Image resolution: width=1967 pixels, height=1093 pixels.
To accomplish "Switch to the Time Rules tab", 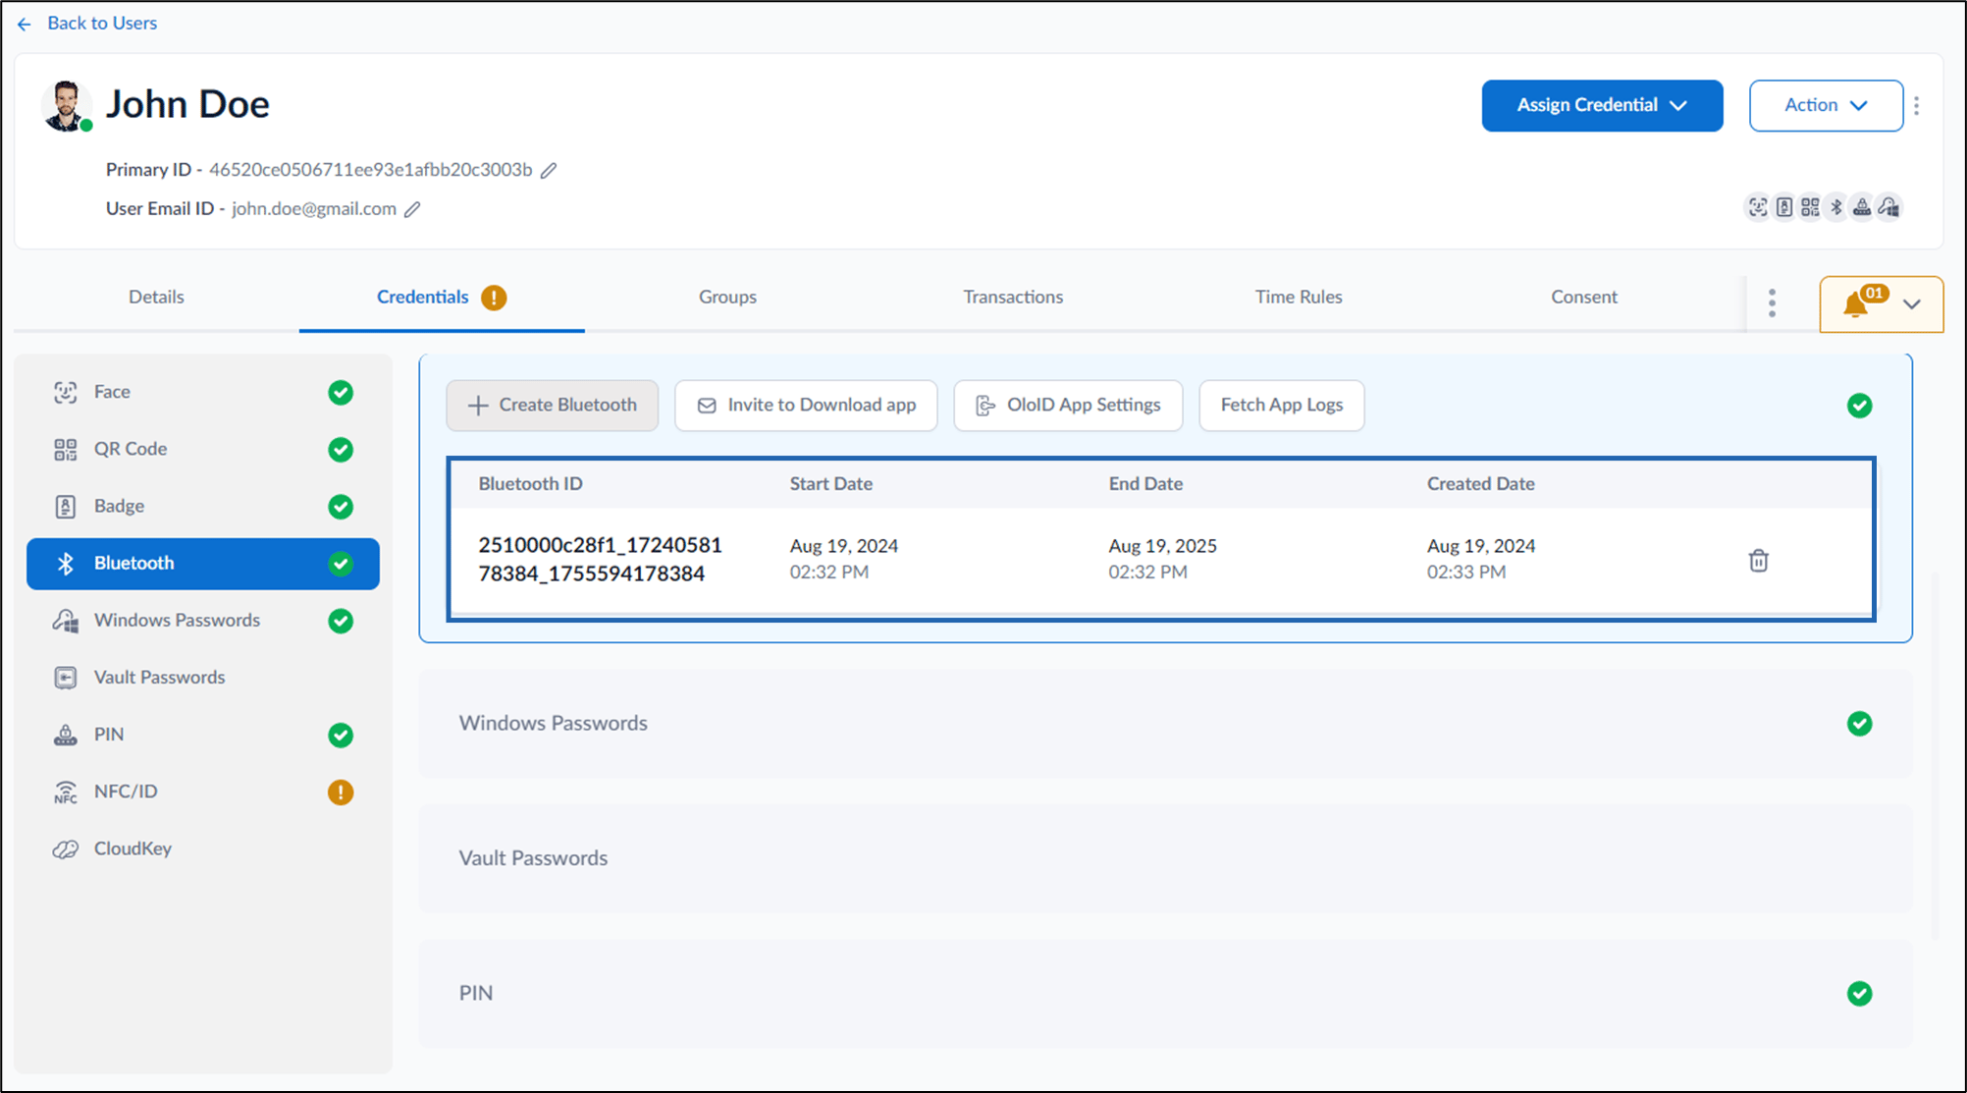I will [x=1298, y=297].
